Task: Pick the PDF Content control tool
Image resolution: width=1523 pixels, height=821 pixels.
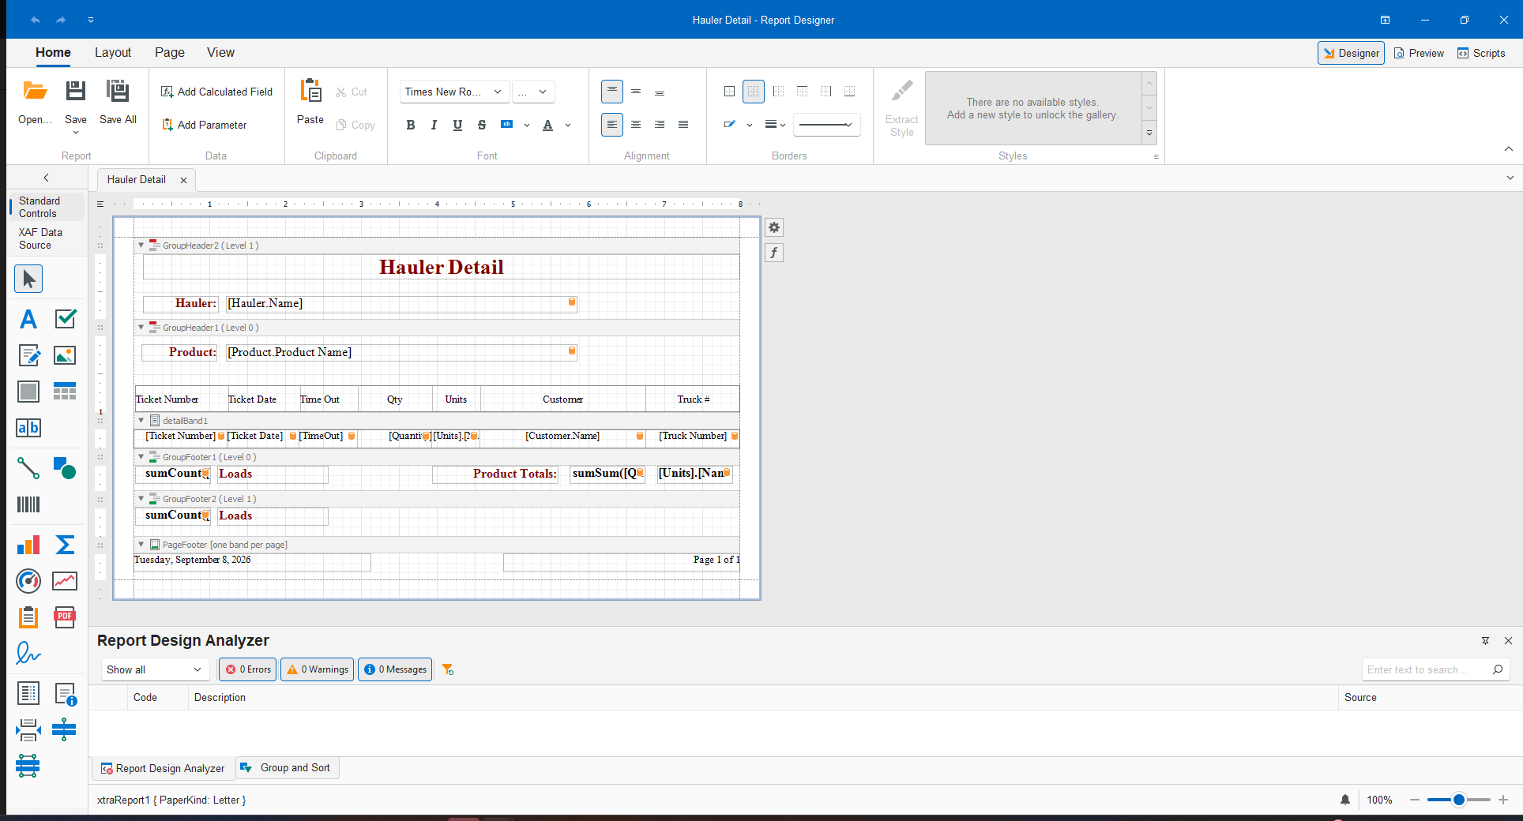Action: coord(65,617)
